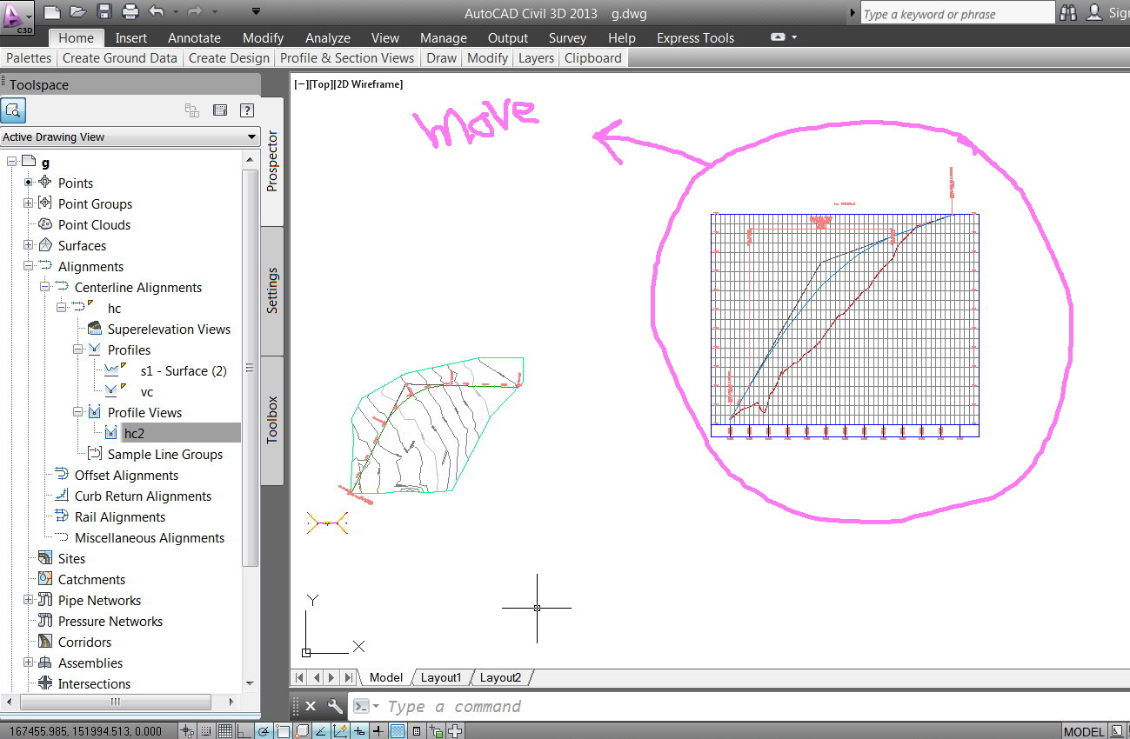The width and height of the screenshot is (1130, 739).
Task: Toggle Ortho Mode in the status bar
Action: tap(244, 731)
